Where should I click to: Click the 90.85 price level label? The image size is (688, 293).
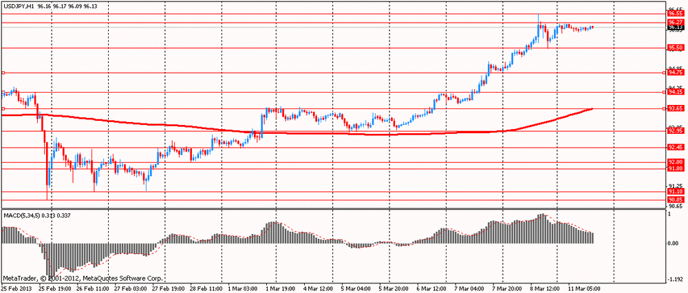pos(674,200)
